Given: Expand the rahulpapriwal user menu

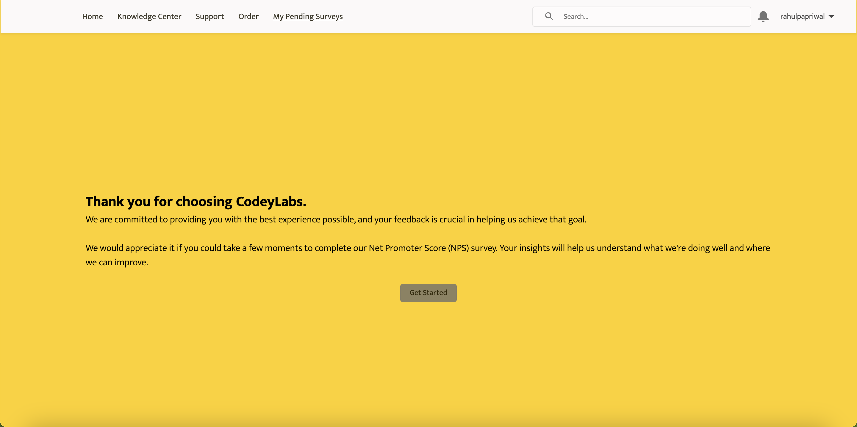Looking at the screenshot, I should click(807, 16).
